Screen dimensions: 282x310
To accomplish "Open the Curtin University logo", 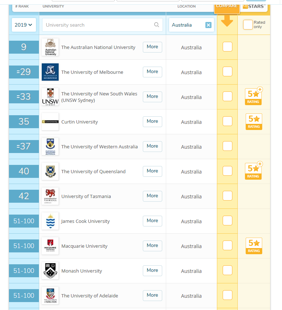I will coord(50,122).
